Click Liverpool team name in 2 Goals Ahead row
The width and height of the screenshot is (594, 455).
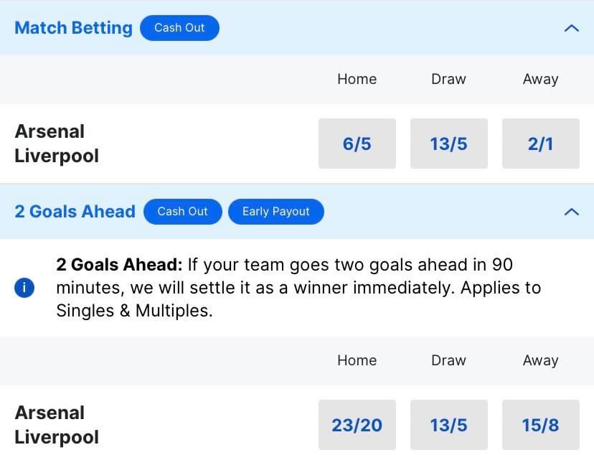[x=57, y=437]
